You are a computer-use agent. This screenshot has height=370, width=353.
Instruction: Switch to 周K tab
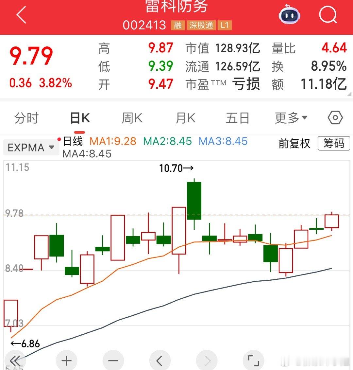pos(132,118)
